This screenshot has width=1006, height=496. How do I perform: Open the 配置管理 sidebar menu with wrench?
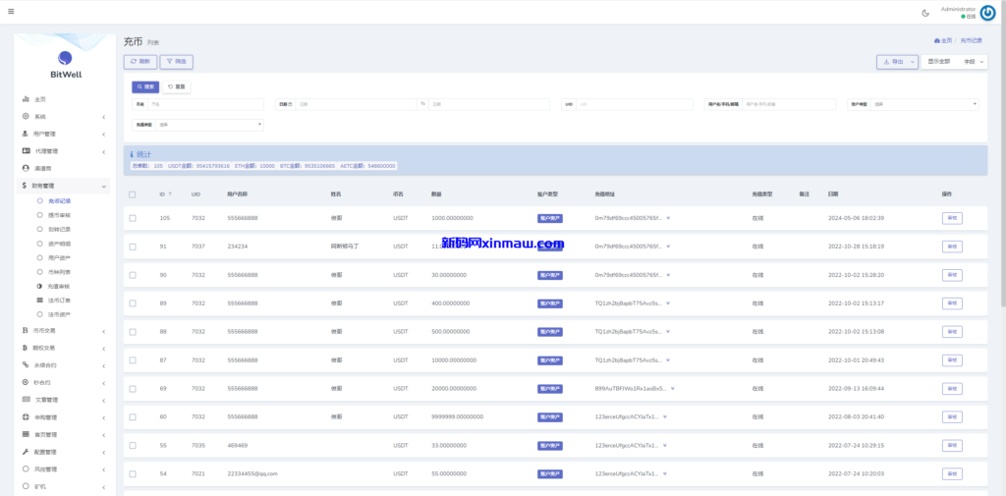64,452
